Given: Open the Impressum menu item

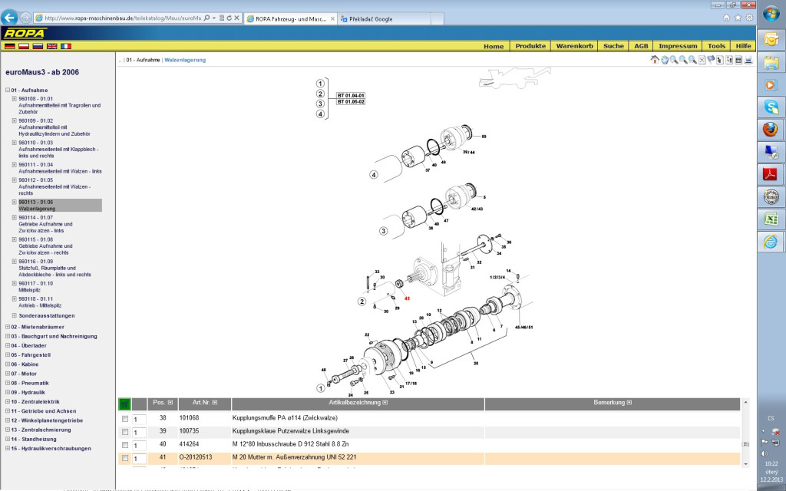Looking at the screenshot, I should (678, 46).
